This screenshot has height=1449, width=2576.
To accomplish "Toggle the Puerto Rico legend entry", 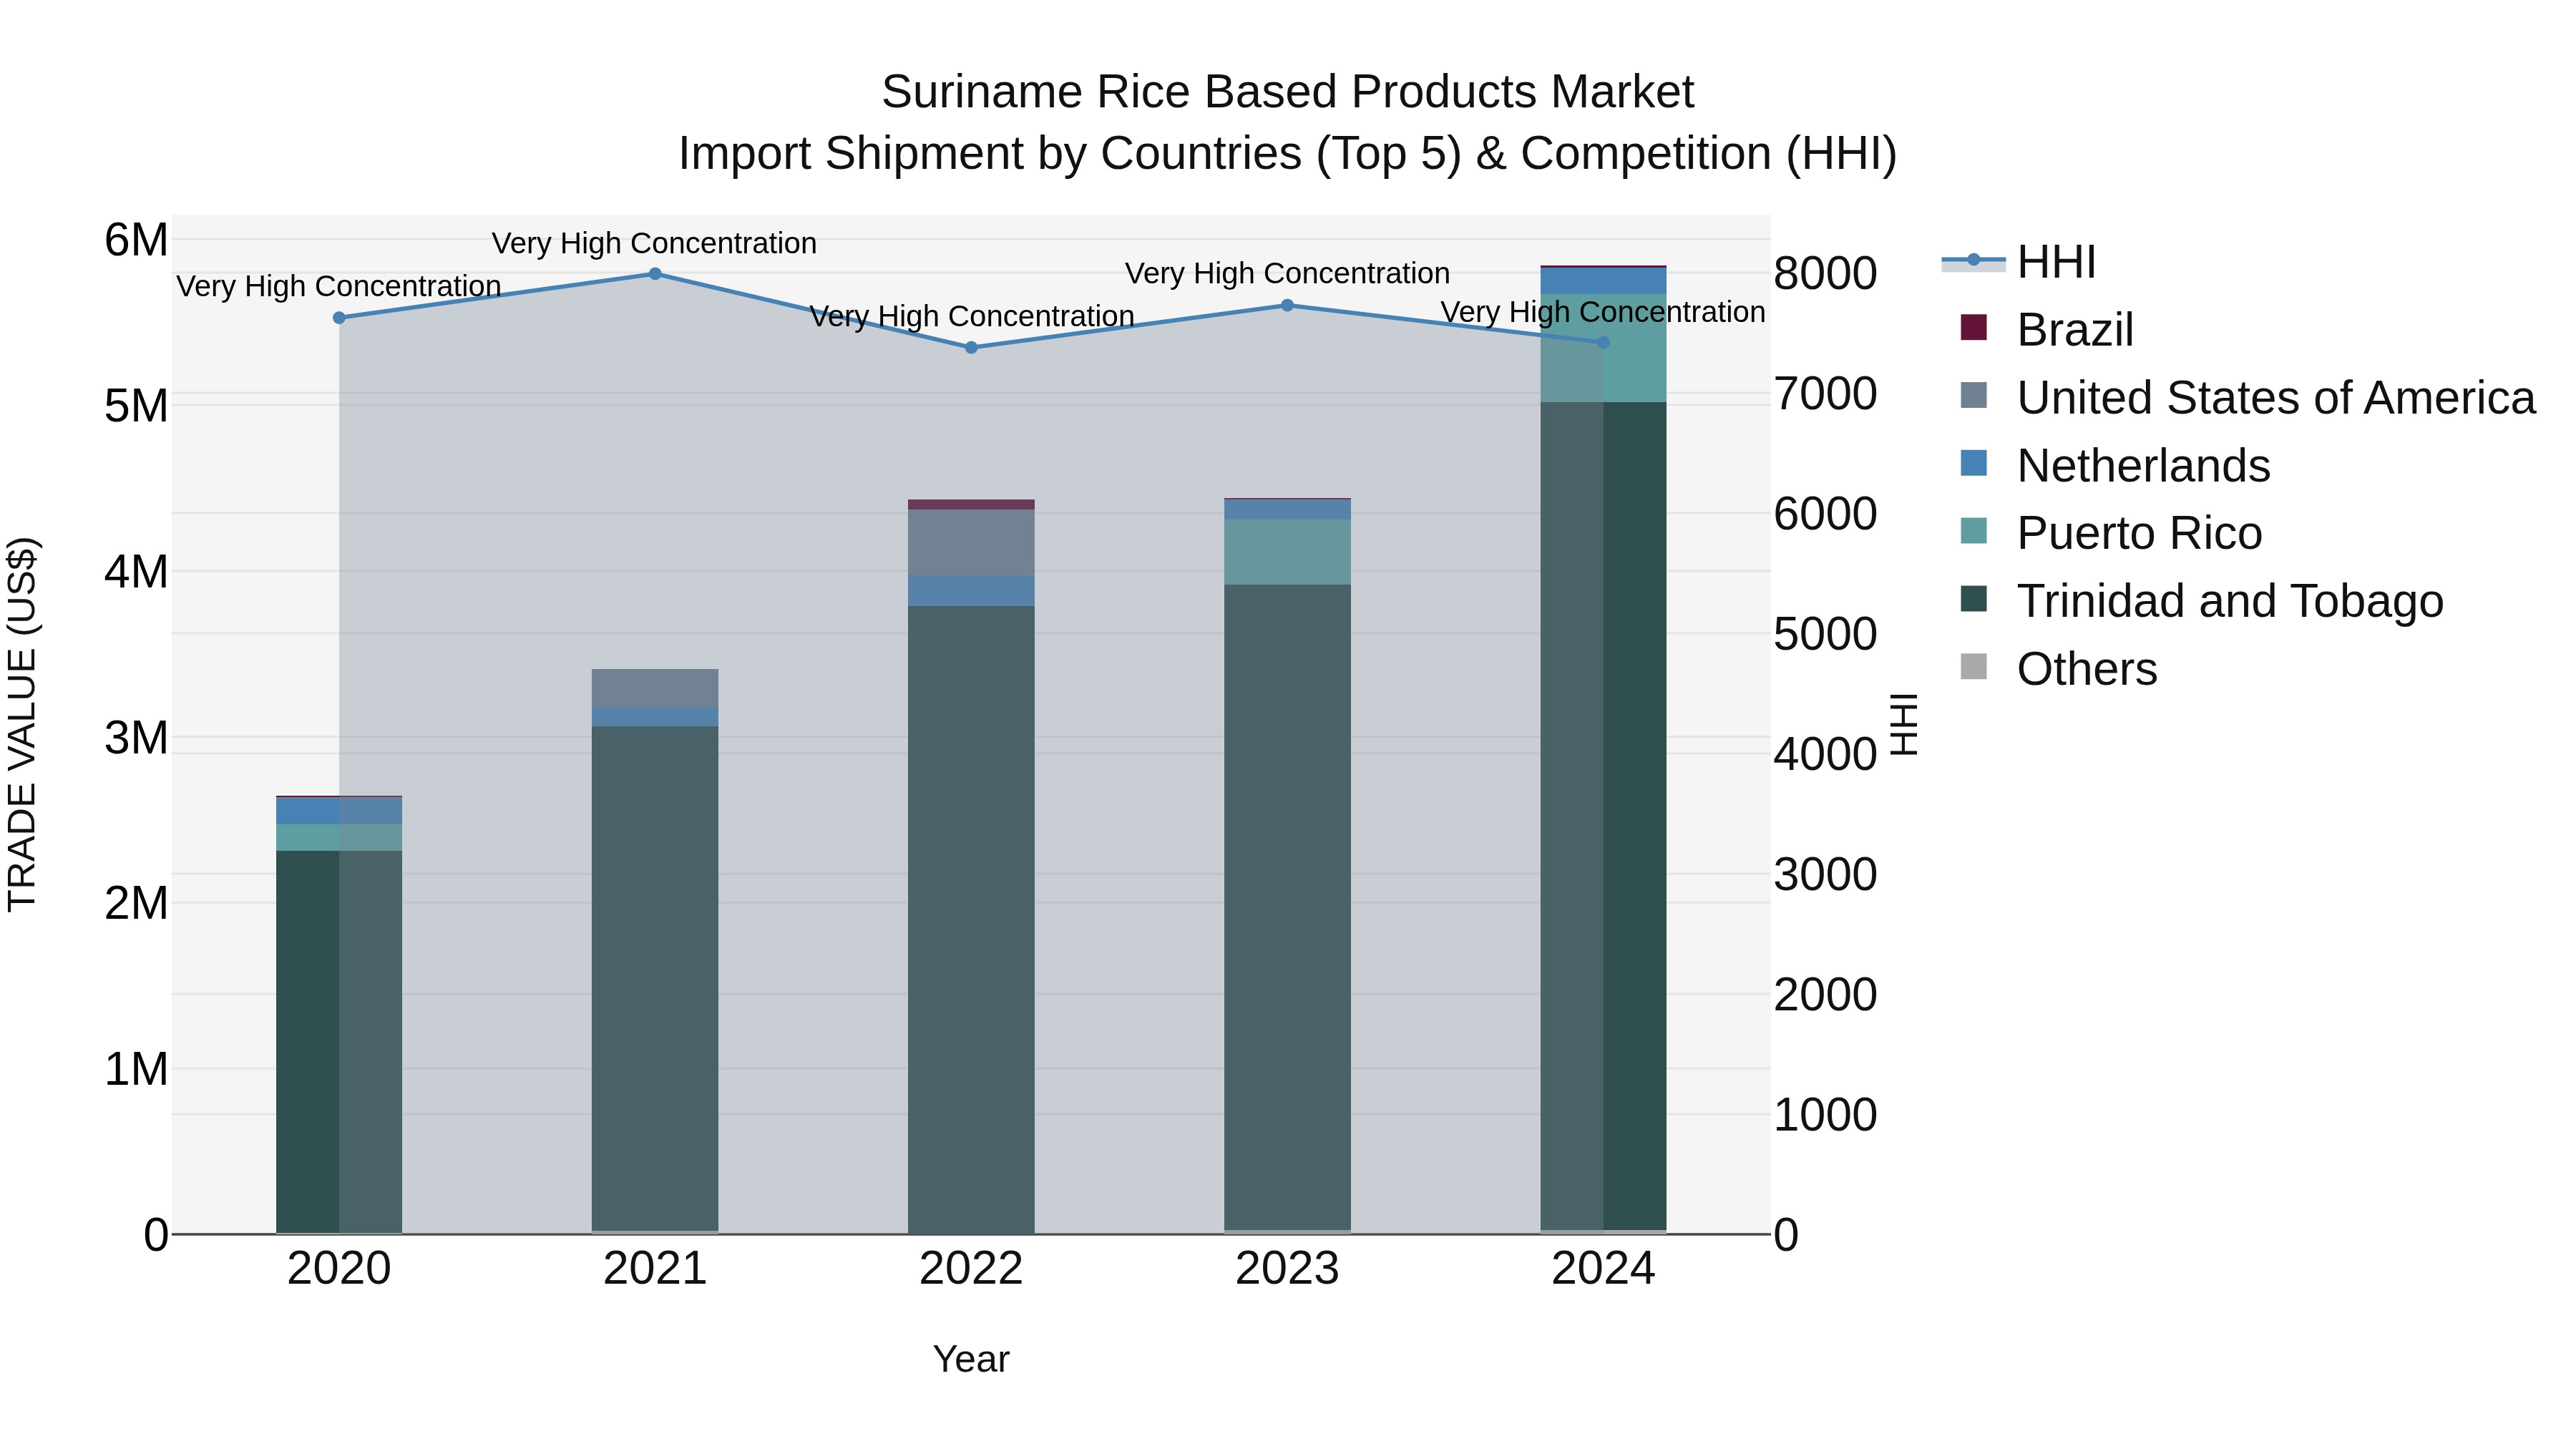I will click(2111, 532).
